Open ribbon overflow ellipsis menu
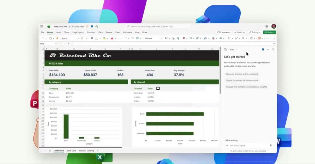 coord(267,38)
